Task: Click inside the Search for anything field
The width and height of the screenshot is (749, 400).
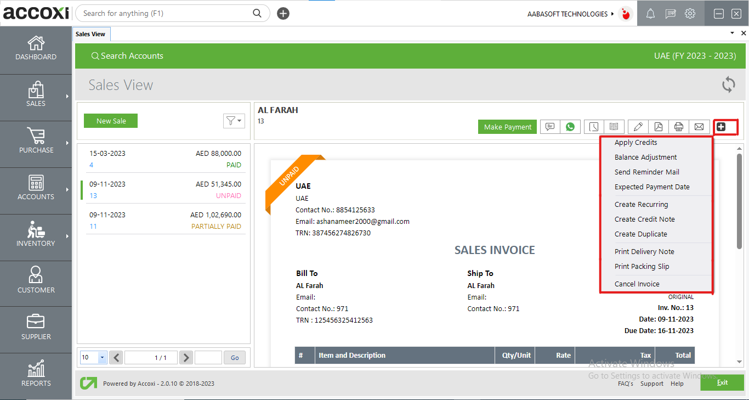Action: (x=164, y=13)
